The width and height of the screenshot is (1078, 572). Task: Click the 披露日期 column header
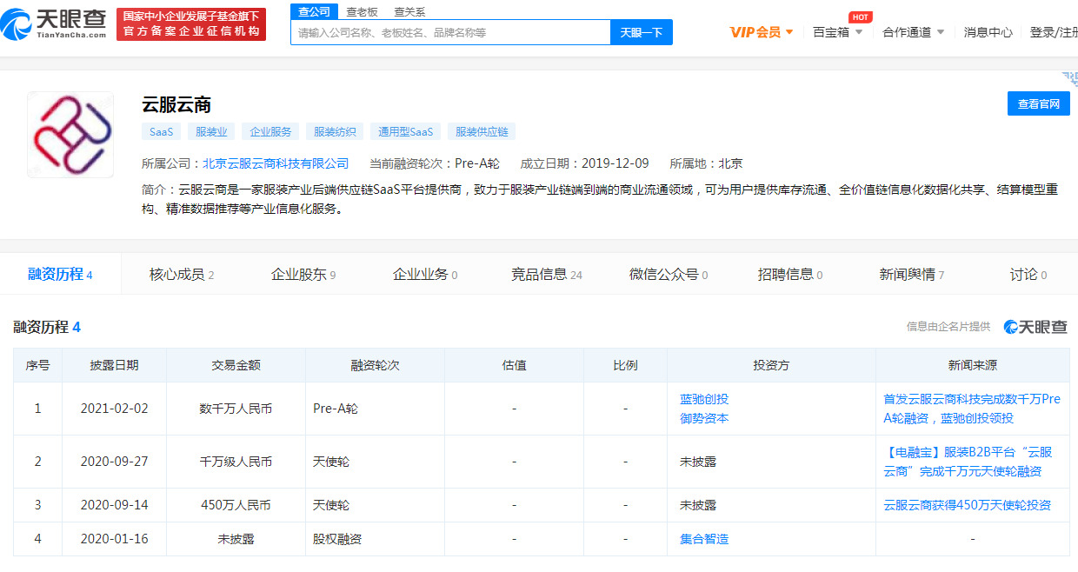tap(114, 365)
